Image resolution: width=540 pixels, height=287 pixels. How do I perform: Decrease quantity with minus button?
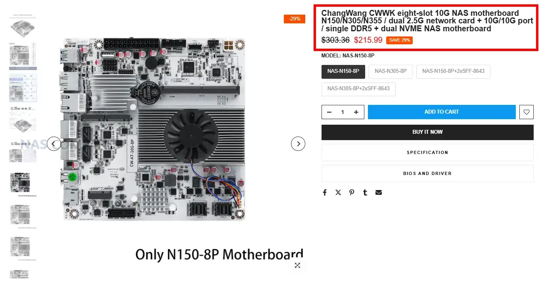click(329, 112)
